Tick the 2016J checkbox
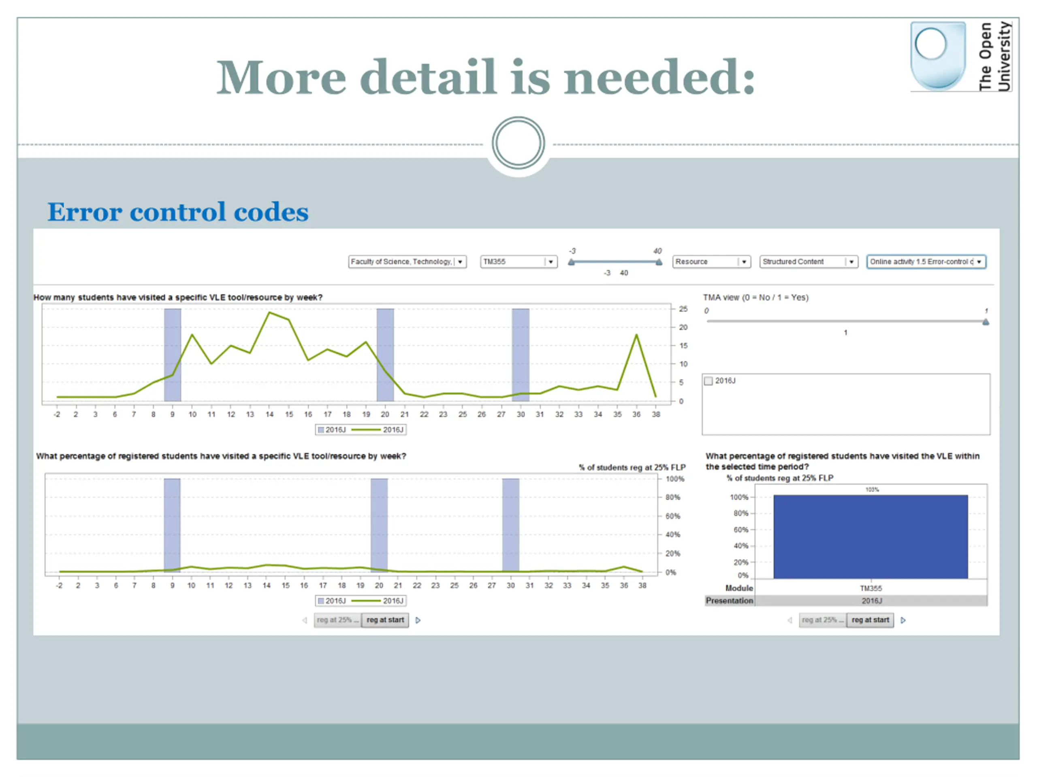The height and width of the screenshot is (777, 1037). [709, 381]
